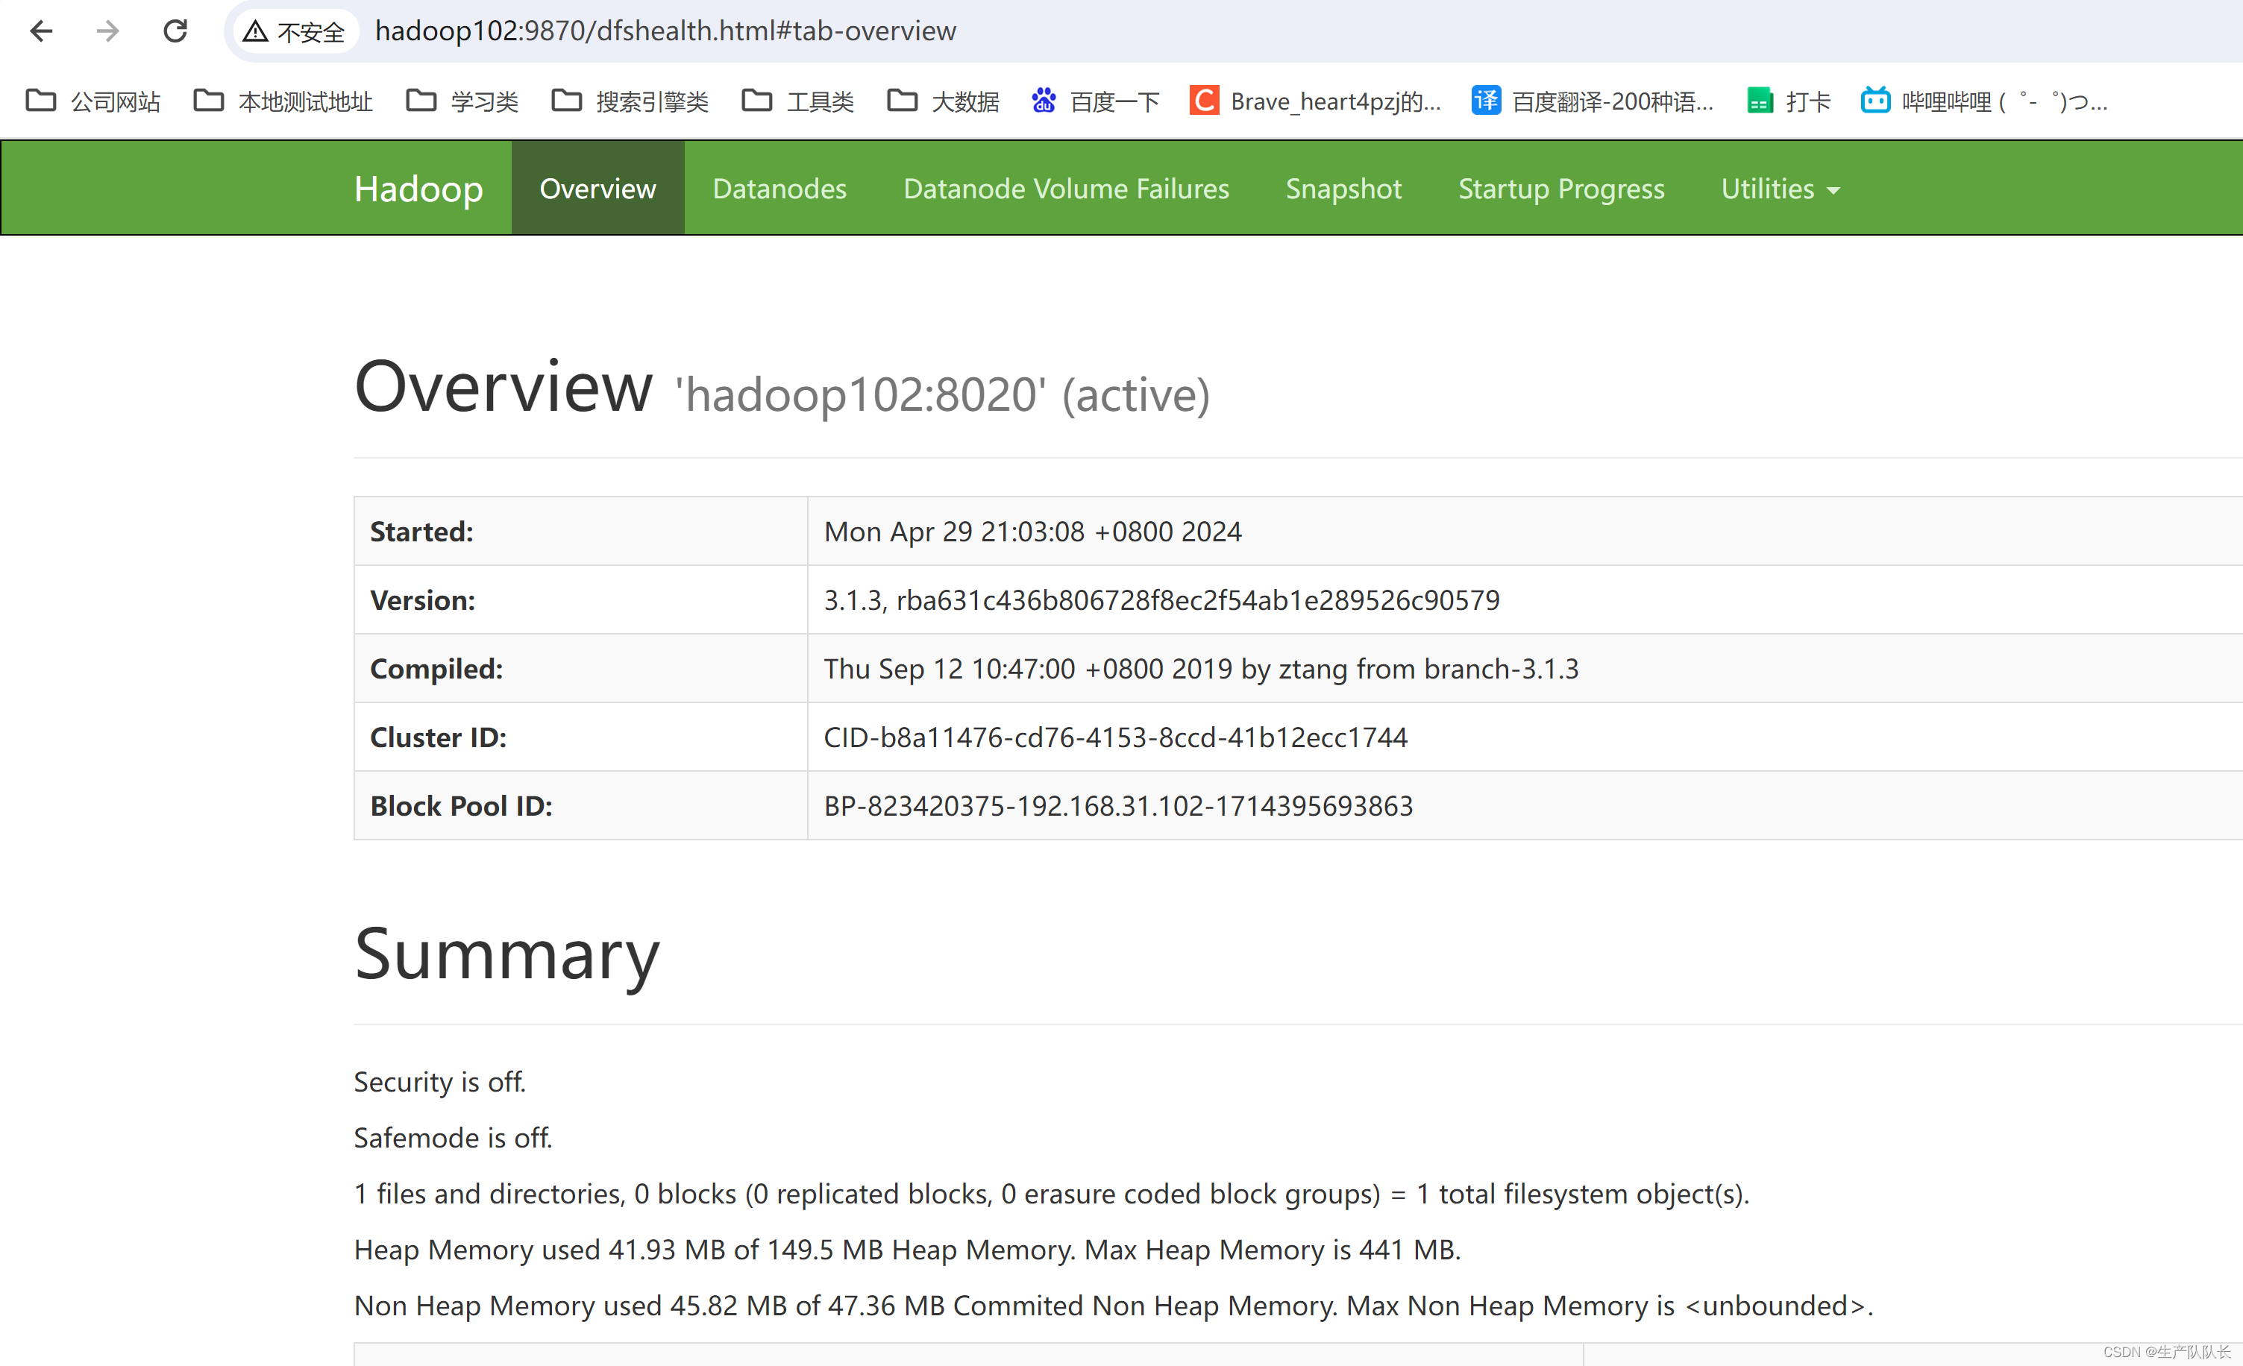Click the browser back arrow
The width and height of the screenshot is (2243, 1366).
[42, 32]
